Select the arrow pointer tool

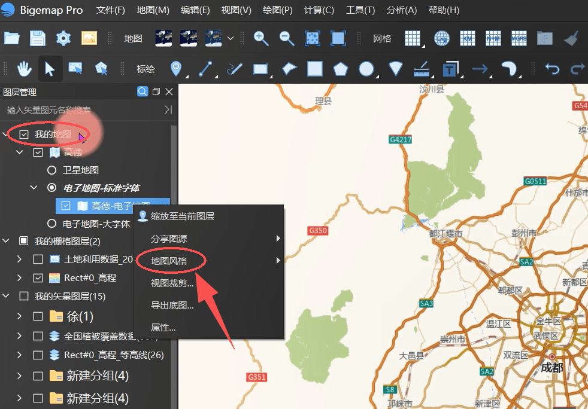pyautogui.click(x=50, y=69)
